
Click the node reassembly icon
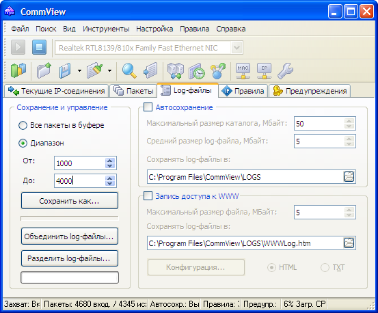point(218,71)
